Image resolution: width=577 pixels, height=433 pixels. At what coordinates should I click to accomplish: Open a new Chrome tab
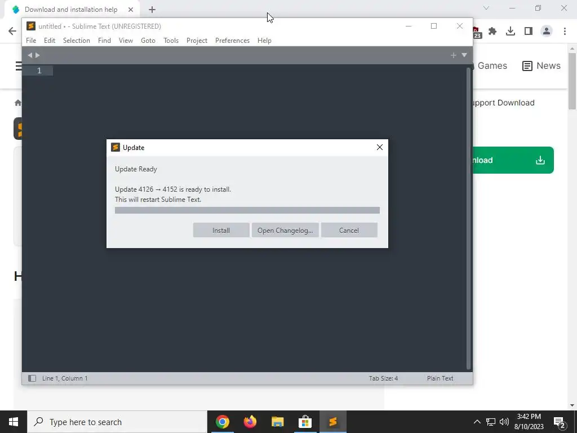[152, 10]
